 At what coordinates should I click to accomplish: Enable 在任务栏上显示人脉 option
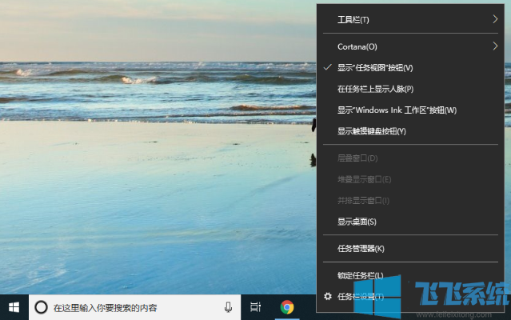click(375, 89)
